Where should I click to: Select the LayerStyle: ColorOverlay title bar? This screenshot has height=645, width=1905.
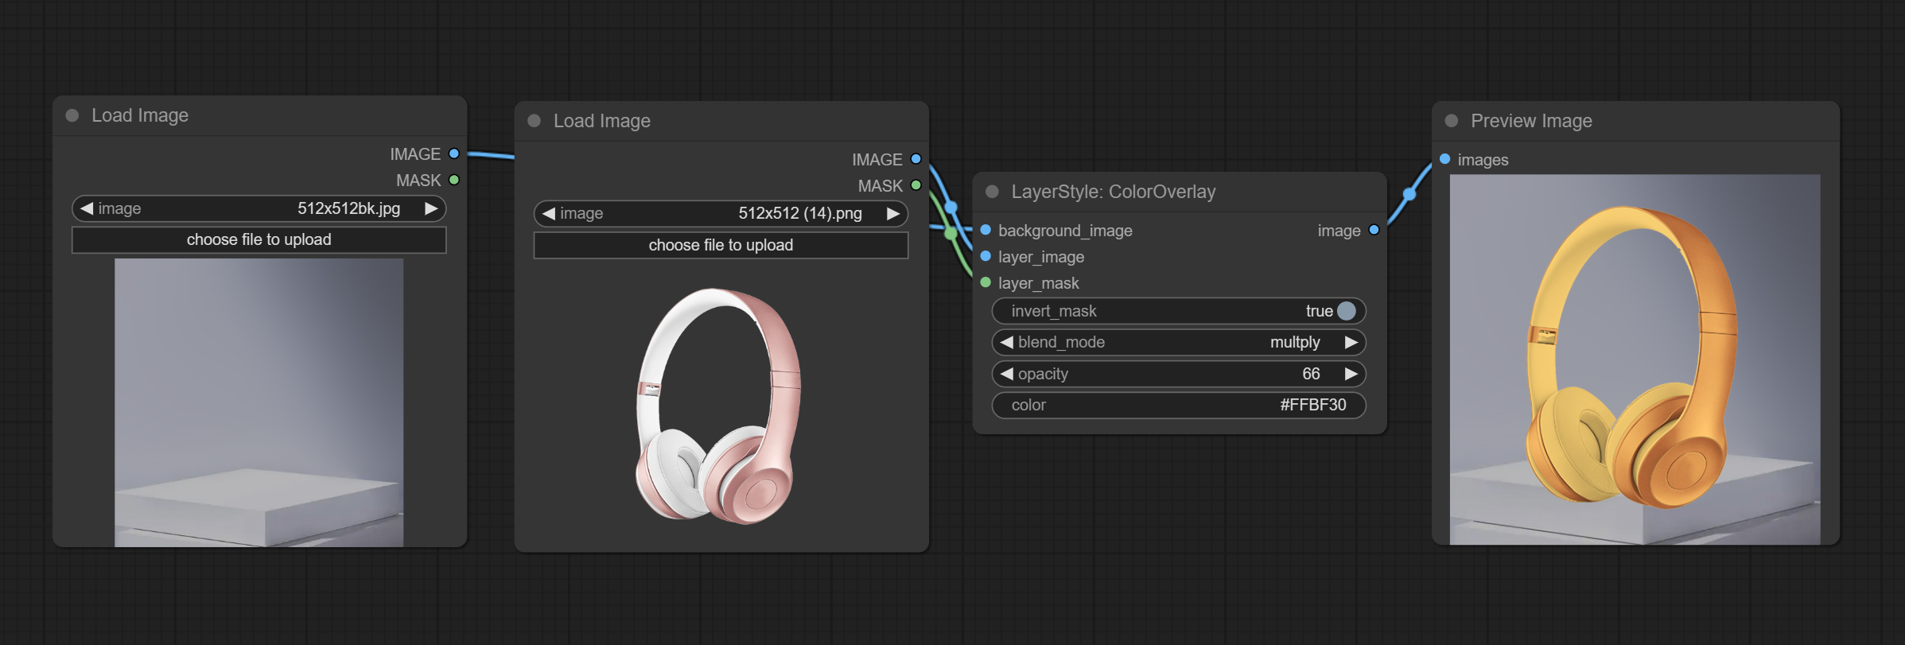point(1179,192)
